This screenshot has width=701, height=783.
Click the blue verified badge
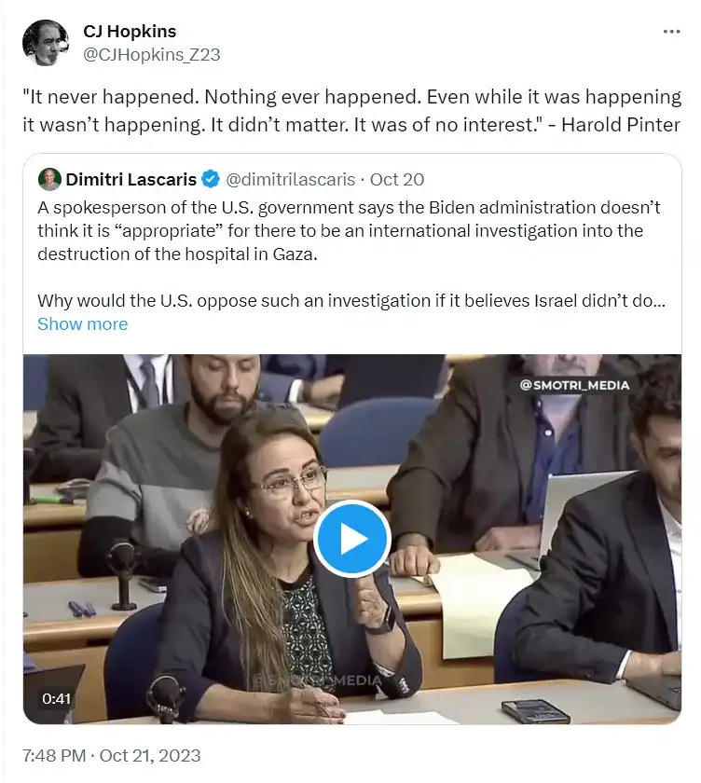coord(212,179)
